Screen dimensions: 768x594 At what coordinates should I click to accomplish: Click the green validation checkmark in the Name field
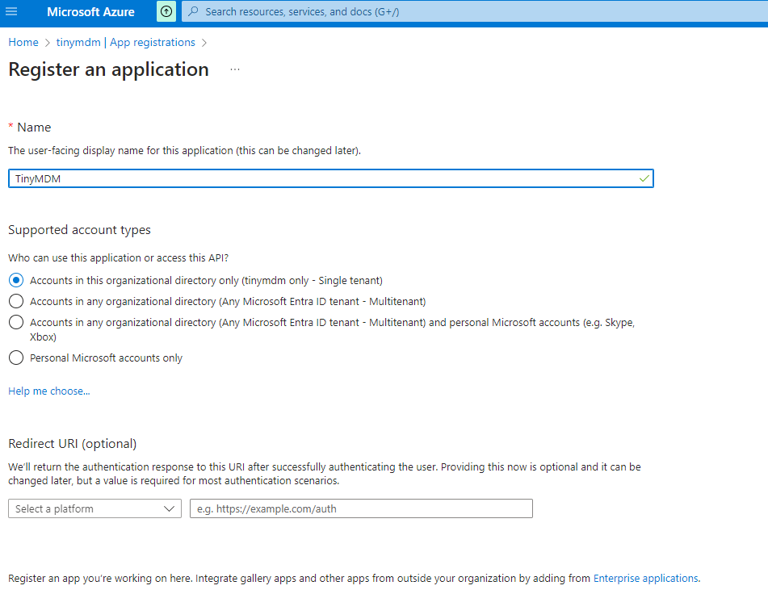[x=644, y=178]
